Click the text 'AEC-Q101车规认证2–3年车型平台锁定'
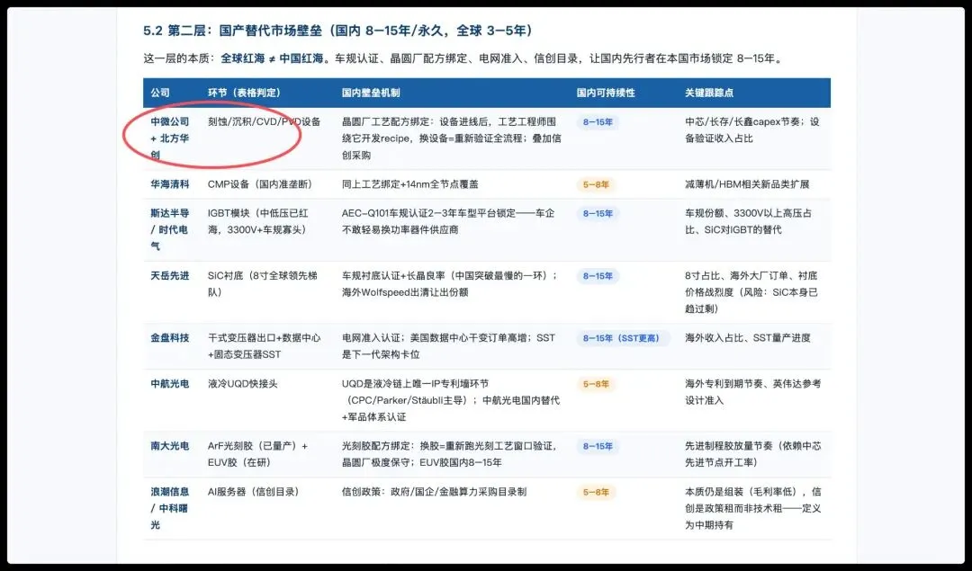The width and height of the screenshot is (972, 571). pos(428,214)
